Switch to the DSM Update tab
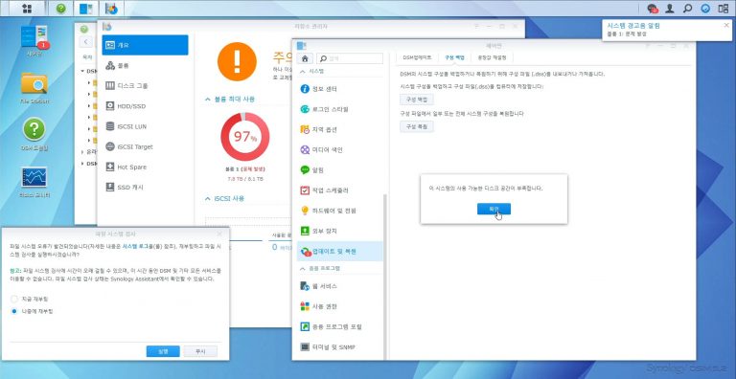Viewport: 736px width, 379px height. (417, 57)
